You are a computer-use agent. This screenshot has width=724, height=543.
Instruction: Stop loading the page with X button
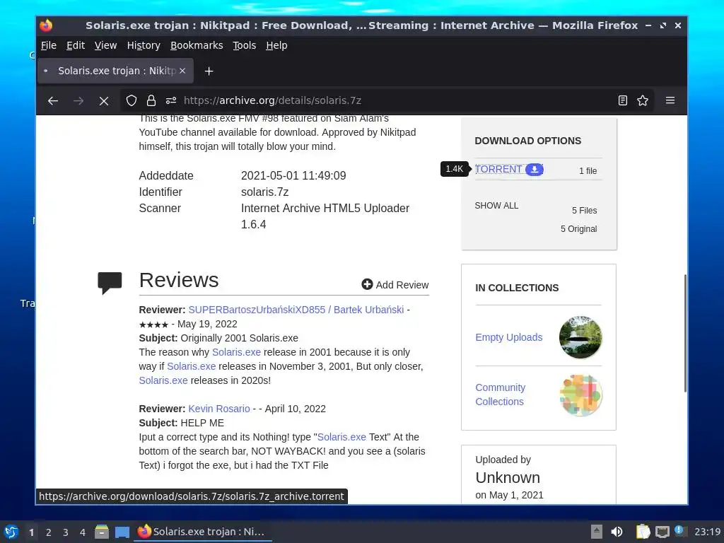[104, 100]
